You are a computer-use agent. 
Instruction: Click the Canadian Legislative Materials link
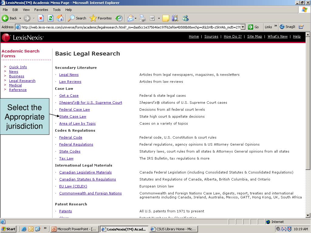(x=85, y=172)
